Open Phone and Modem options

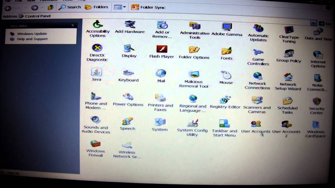[x=96, y=101]
